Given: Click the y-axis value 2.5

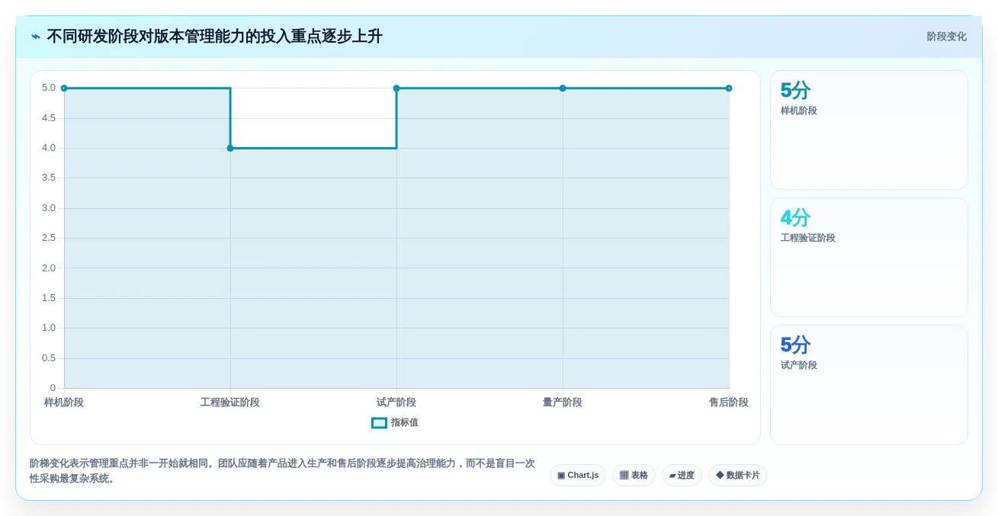Looking at the screenshot, I should point(49,238).
